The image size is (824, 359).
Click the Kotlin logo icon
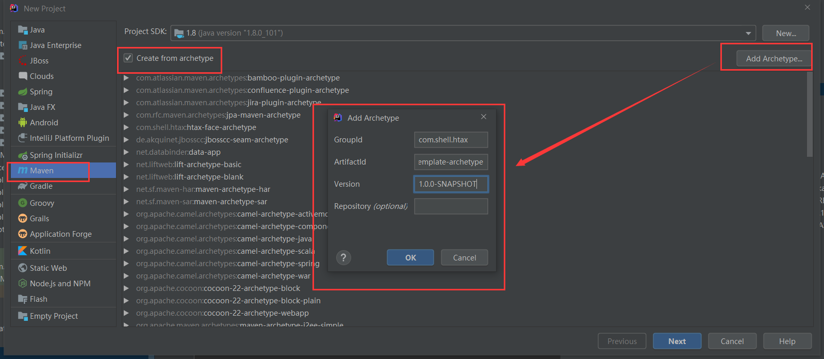[x=23, y=251]
